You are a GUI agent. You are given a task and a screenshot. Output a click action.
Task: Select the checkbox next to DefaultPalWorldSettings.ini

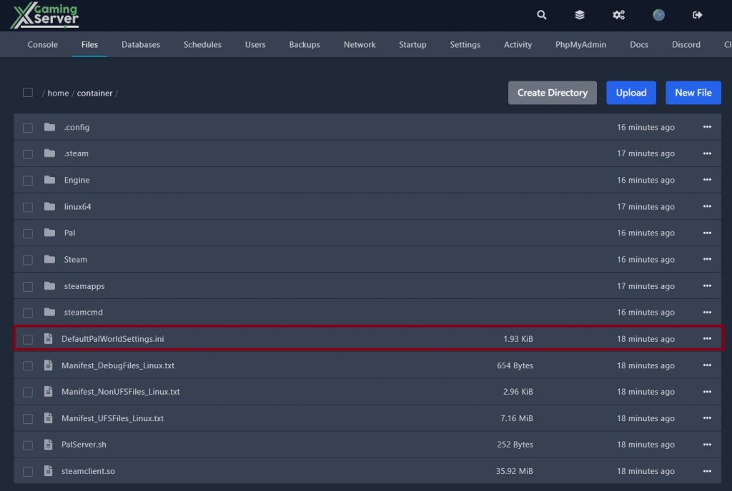(28, 338)
